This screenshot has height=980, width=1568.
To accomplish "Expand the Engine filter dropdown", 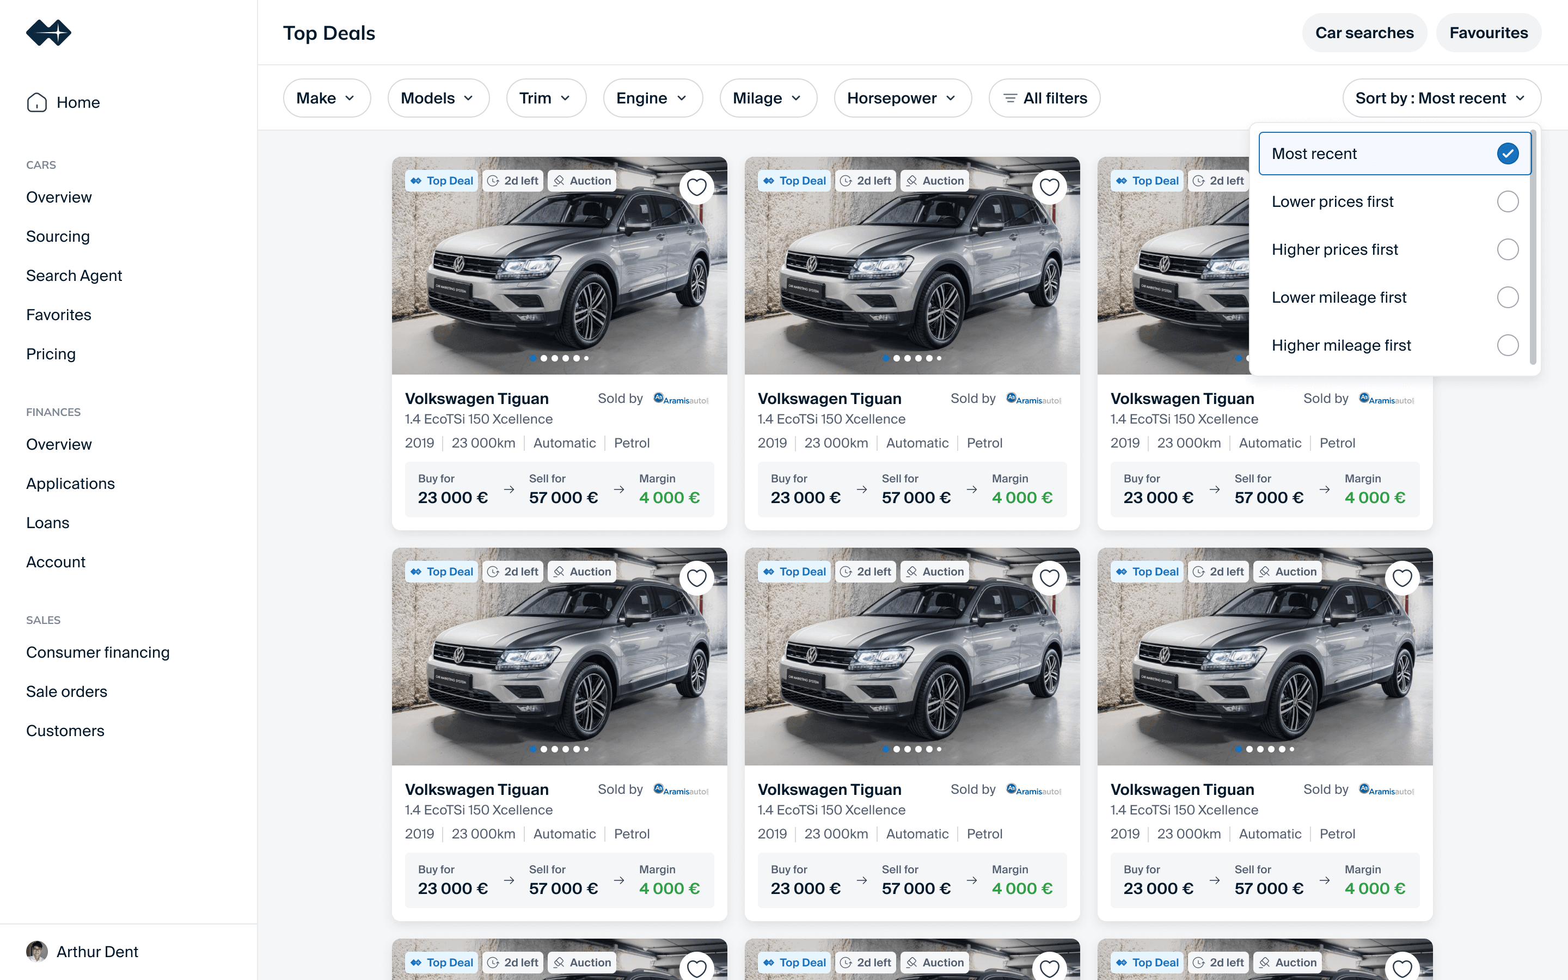I will pos(652,98).
